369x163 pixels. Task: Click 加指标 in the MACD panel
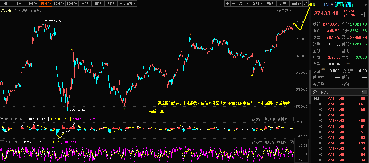270,119
